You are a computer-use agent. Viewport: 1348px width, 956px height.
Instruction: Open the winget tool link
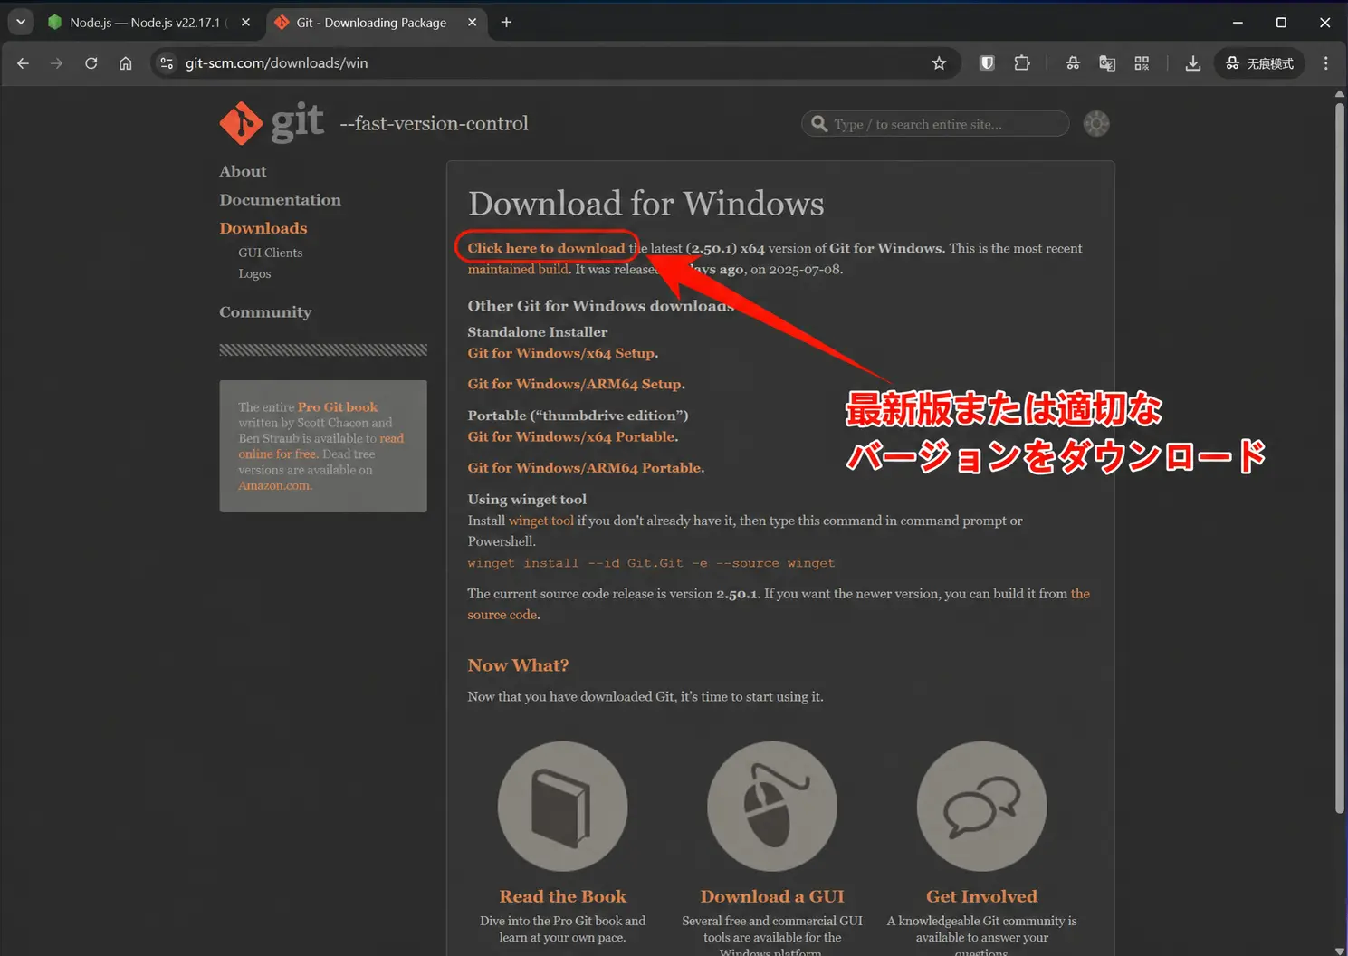pyautogui.click(x=540, y=521)
